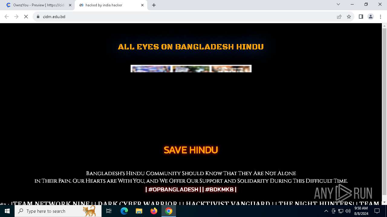Minimize the Chrome window
This screenshot has height=217, width=387.
(352, 4)
